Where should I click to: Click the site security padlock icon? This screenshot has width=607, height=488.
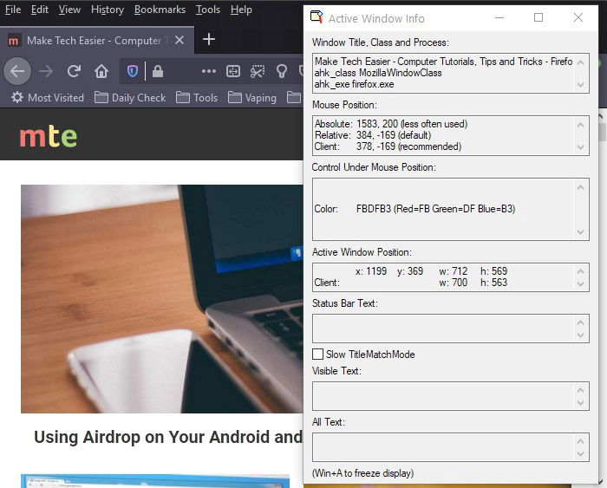coord(157,71)
